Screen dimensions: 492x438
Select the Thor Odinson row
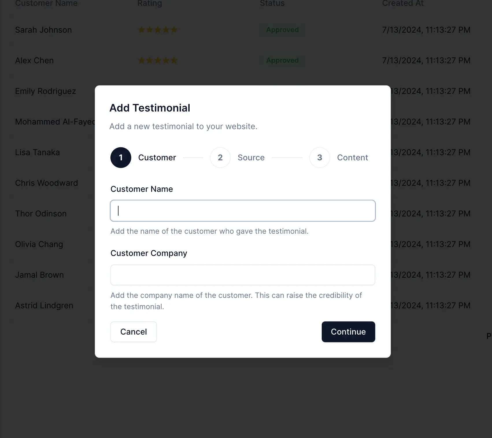point(41,214)
